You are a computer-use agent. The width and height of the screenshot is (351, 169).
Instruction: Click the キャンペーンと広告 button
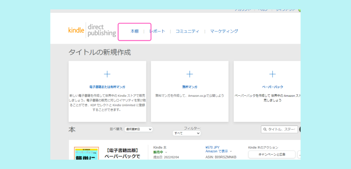[272, 154]
